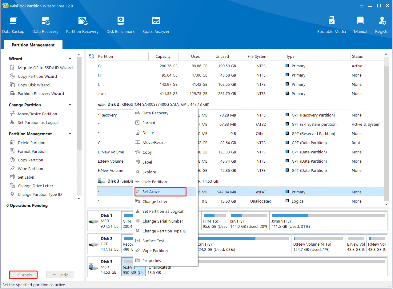The width and height of the screenshot is (393, 289).
Task: Click the Apply button
Action: tap(23, 275)
